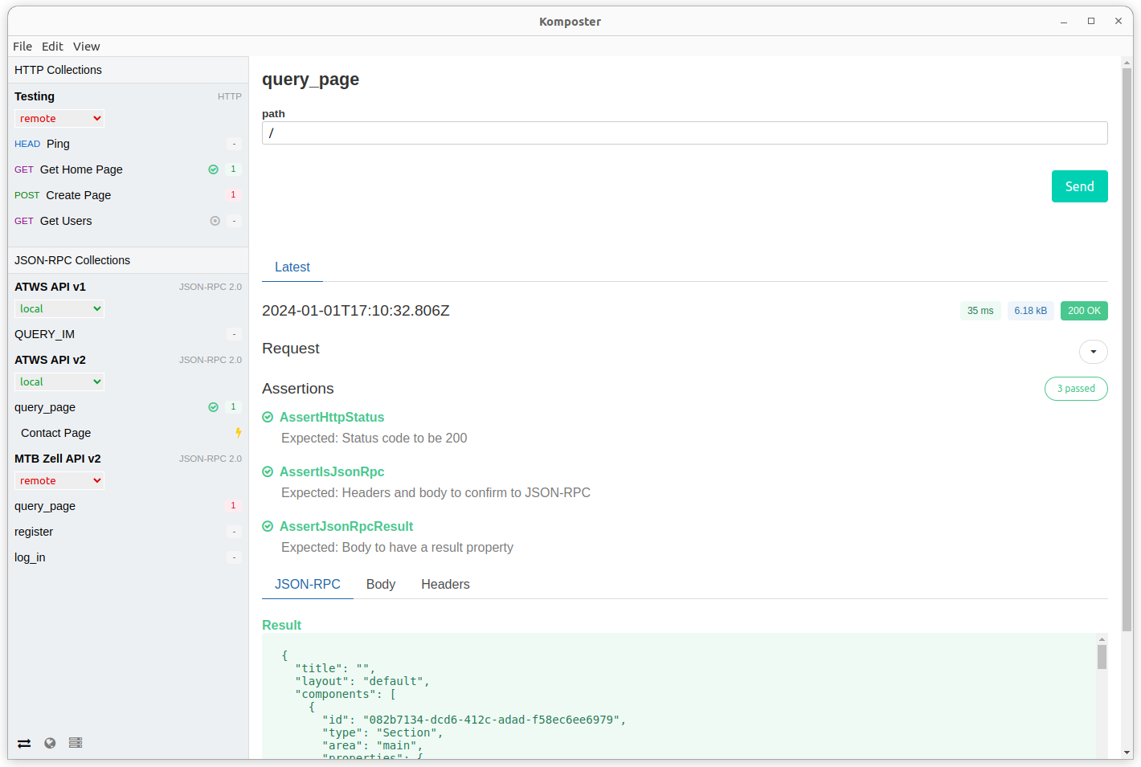Image resolution: width=1141 pixels, height=767 pixels.
Task: Select query_page under MTB Zell API v2
Action: (x=128, y=506)
